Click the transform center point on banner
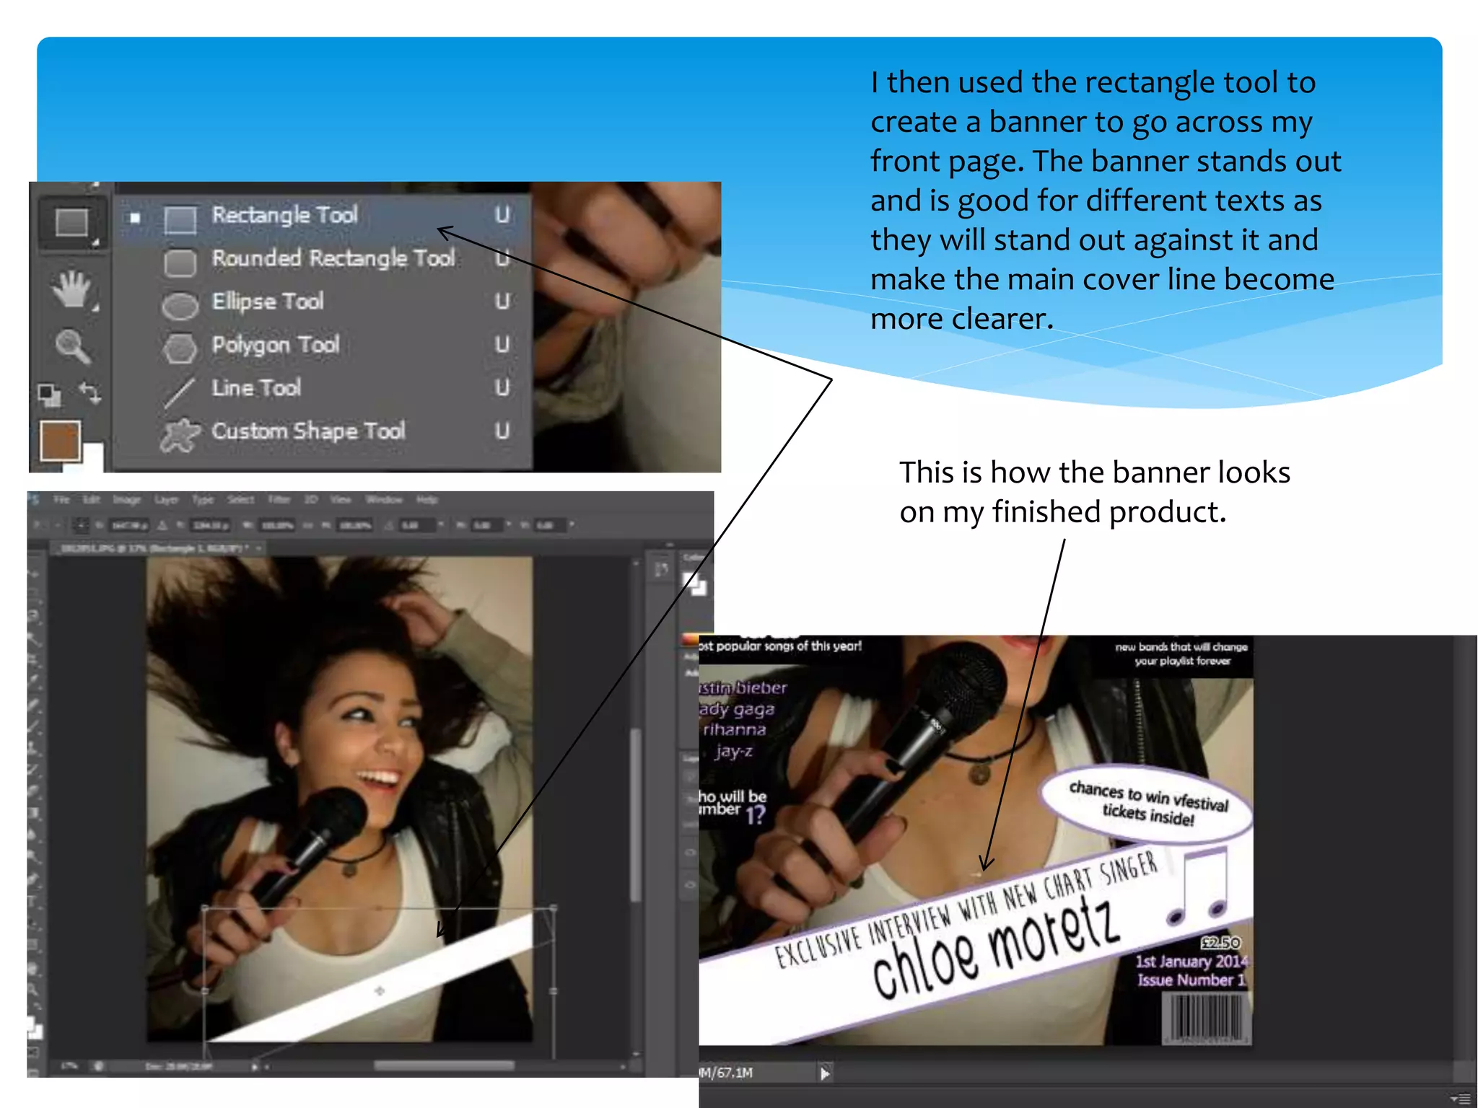 pyautogui.click(x=380, y=990)
